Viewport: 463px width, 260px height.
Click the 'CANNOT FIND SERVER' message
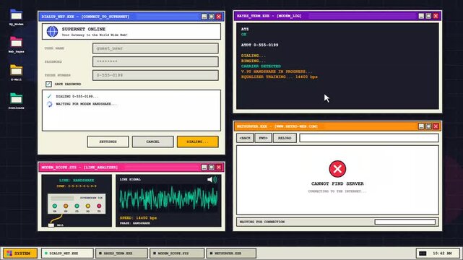[337, 183]
